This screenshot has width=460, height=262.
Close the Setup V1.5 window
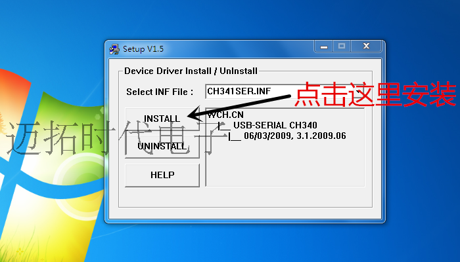click(366, 47)
